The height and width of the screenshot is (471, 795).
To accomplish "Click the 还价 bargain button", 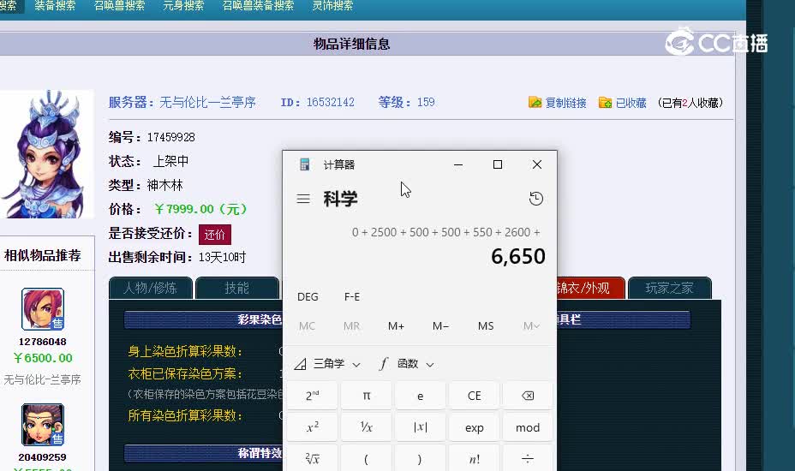I will 214,235.
